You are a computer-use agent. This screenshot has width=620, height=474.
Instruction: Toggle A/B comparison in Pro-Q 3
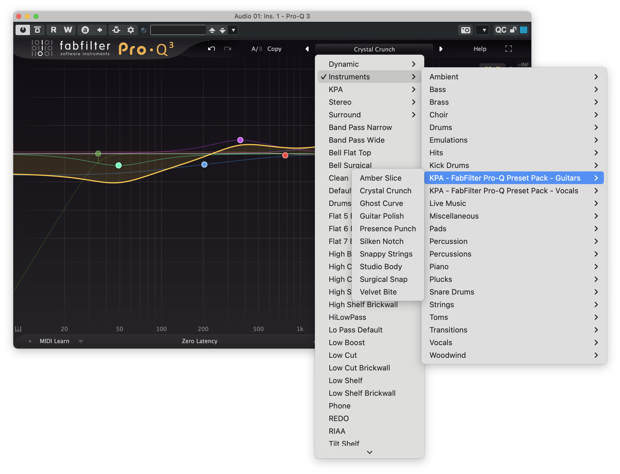(x=256, y=49)
